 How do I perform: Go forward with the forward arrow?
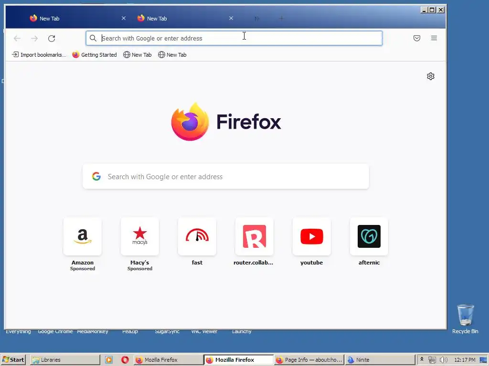click(34, 38)
